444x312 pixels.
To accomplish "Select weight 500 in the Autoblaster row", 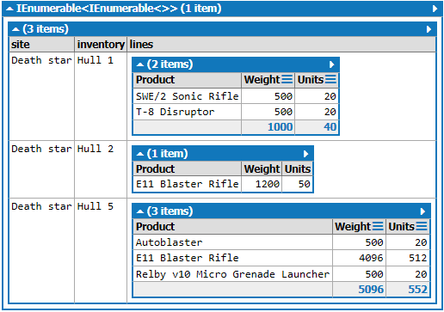I will (x=359, y=242).
